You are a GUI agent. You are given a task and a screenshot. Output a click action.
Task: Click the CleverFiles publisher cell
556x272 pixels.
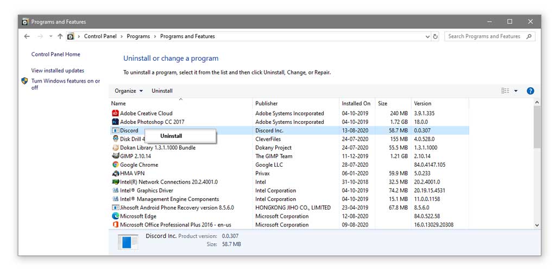[x=267, y=139]
